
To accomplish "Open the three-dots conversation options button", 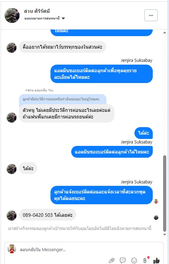I will point(151,15).
